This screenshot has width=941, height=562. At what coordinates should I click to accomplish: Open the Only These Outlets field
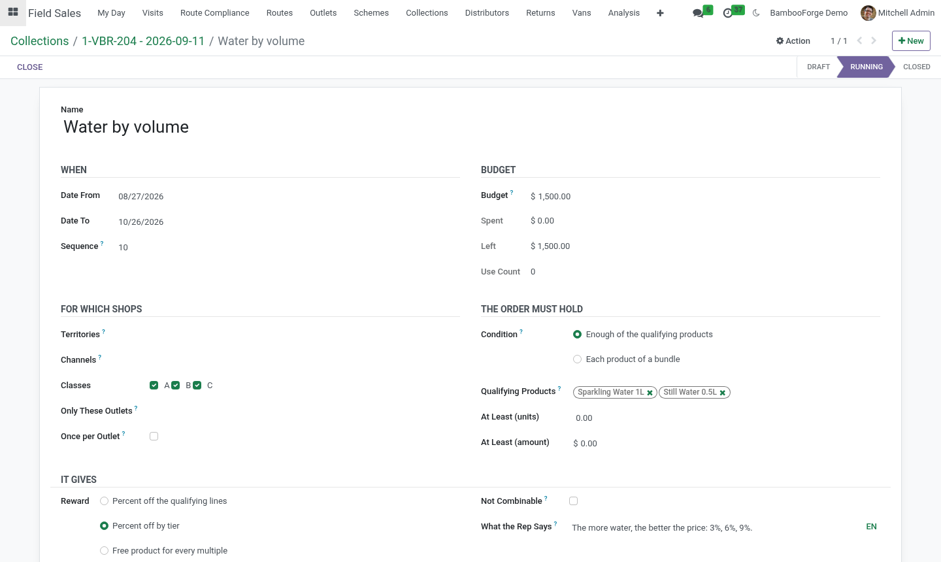pyautogui.click(x=305, y=411)
